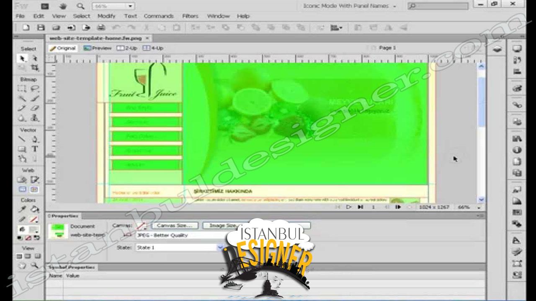Screen dimensions: 536x301
Task: Switch to Standard Screen mode
Action: pyautogui.click(x=19, y=256)
